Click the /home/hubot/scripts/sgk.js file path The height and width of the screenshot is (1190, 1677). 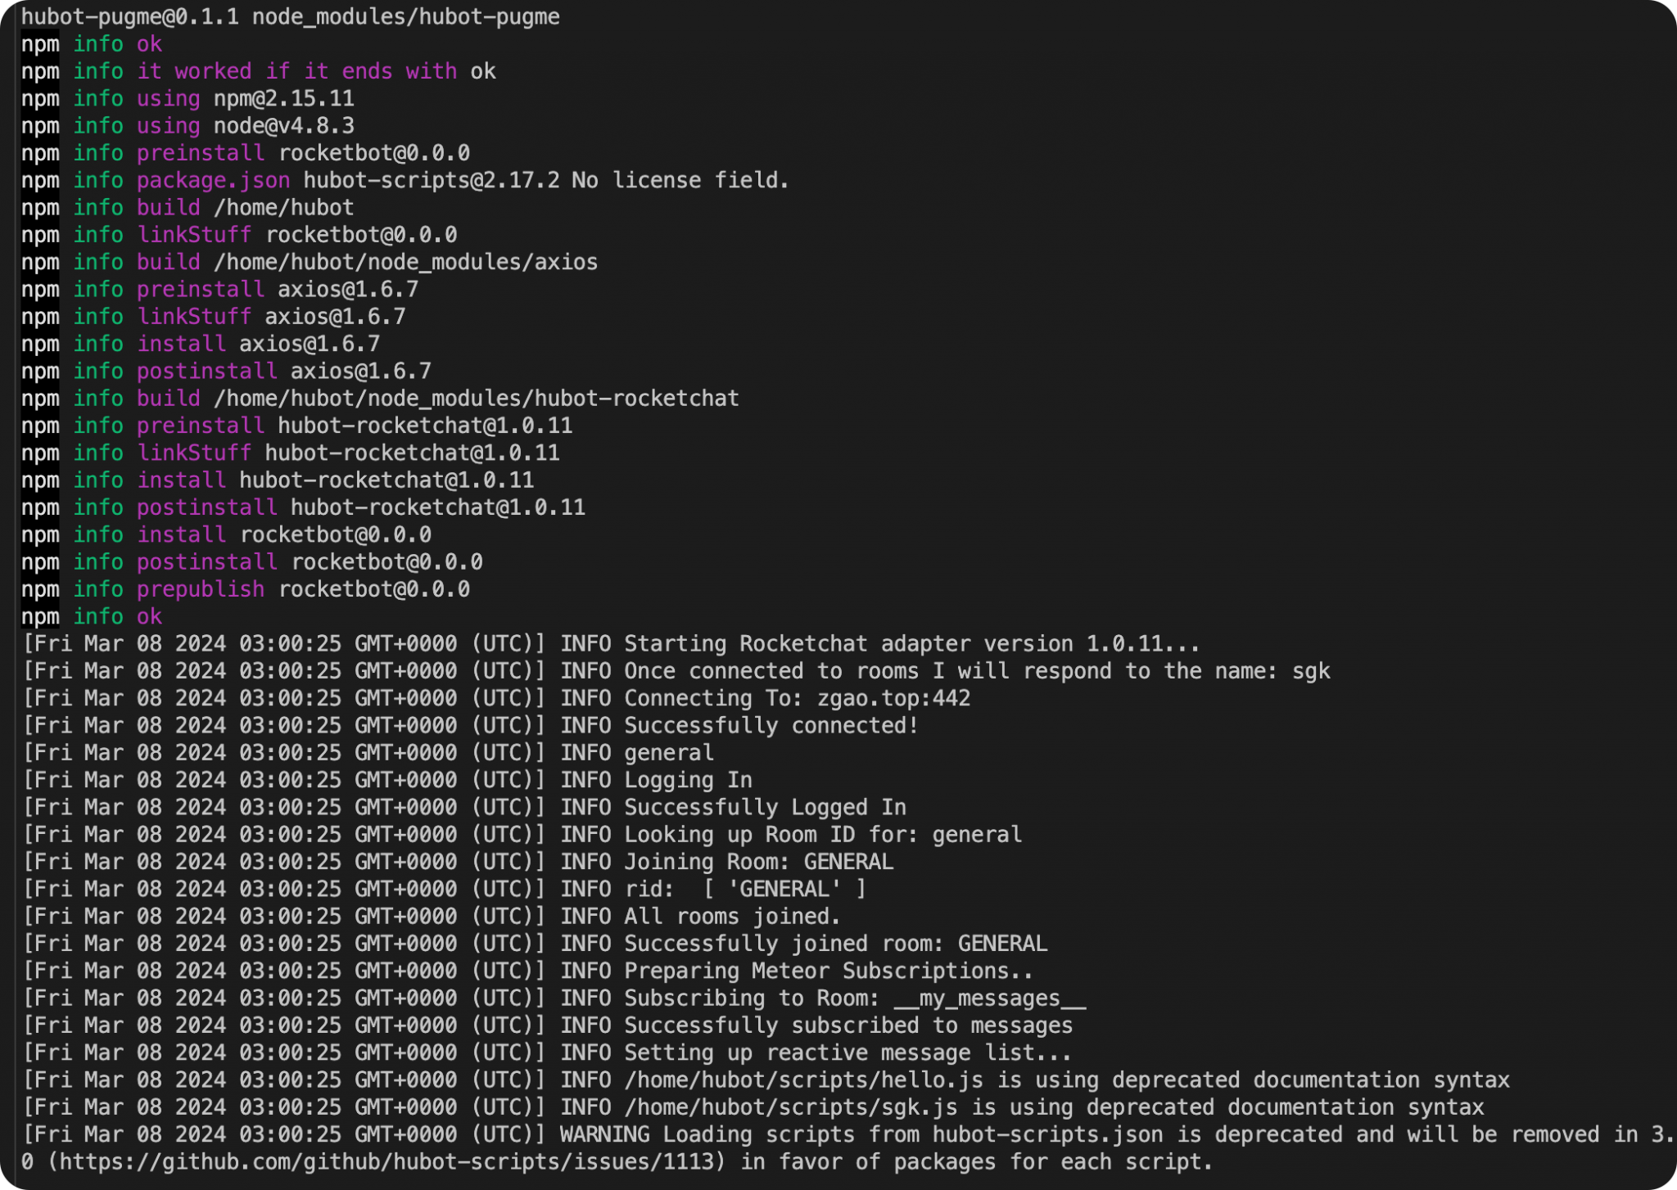point(790,1107)
